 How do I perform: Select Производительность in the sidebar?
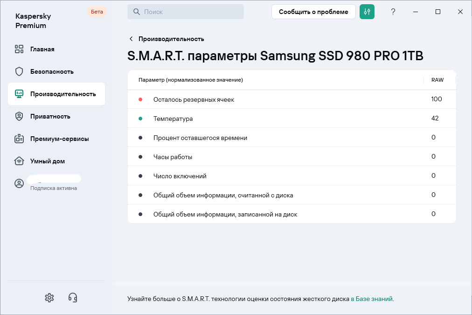click(62, 94)
